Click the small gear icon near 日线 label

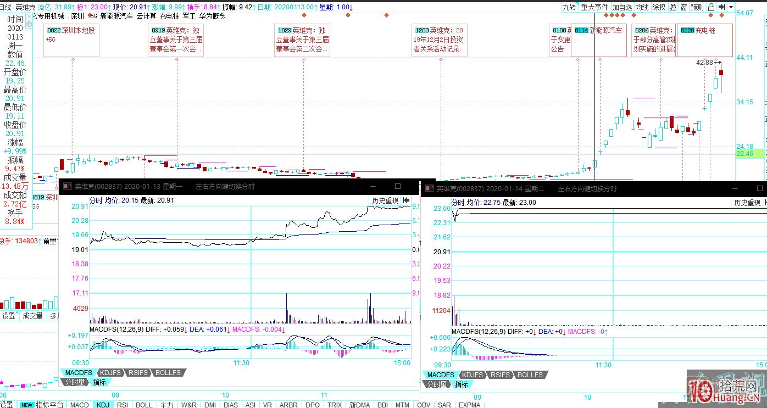point(29,24)
